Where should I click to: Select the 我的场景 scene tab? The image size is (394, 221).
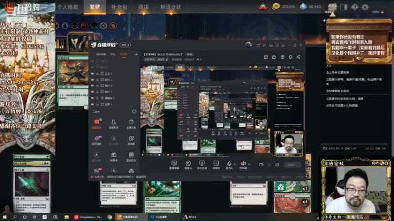click(x=101, y=54)
